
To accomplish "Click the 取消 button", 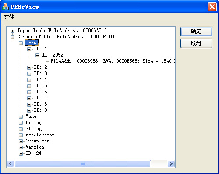I will pyautogui.click(x=196, y=43).
